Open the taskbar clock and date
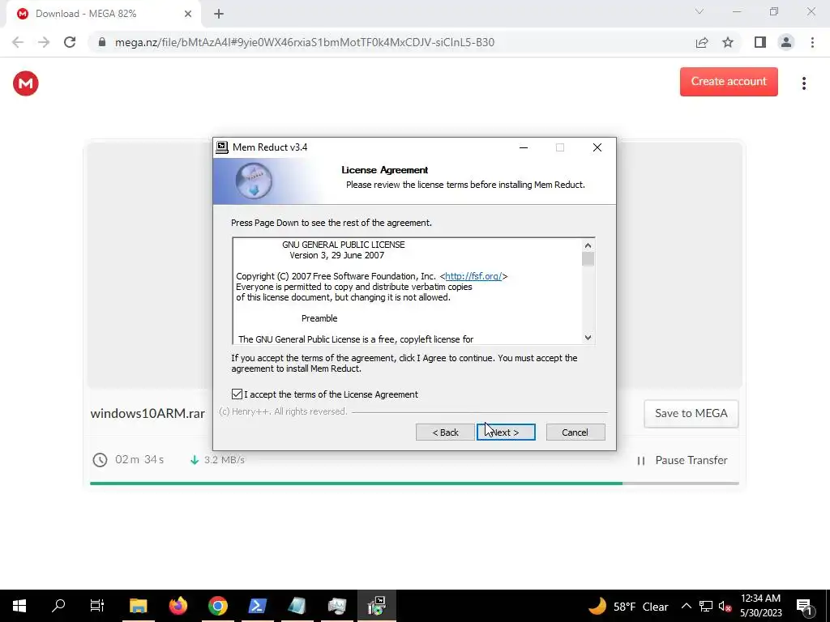This screenshot has height=622, width=830. point(760,606)
